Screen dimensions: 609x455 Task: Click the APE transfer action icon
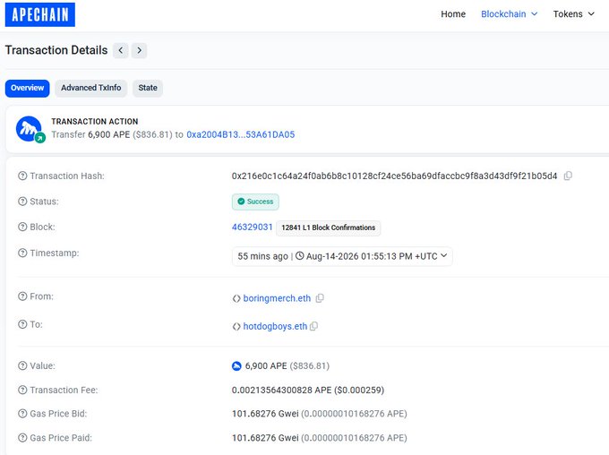tap(30, 129)
